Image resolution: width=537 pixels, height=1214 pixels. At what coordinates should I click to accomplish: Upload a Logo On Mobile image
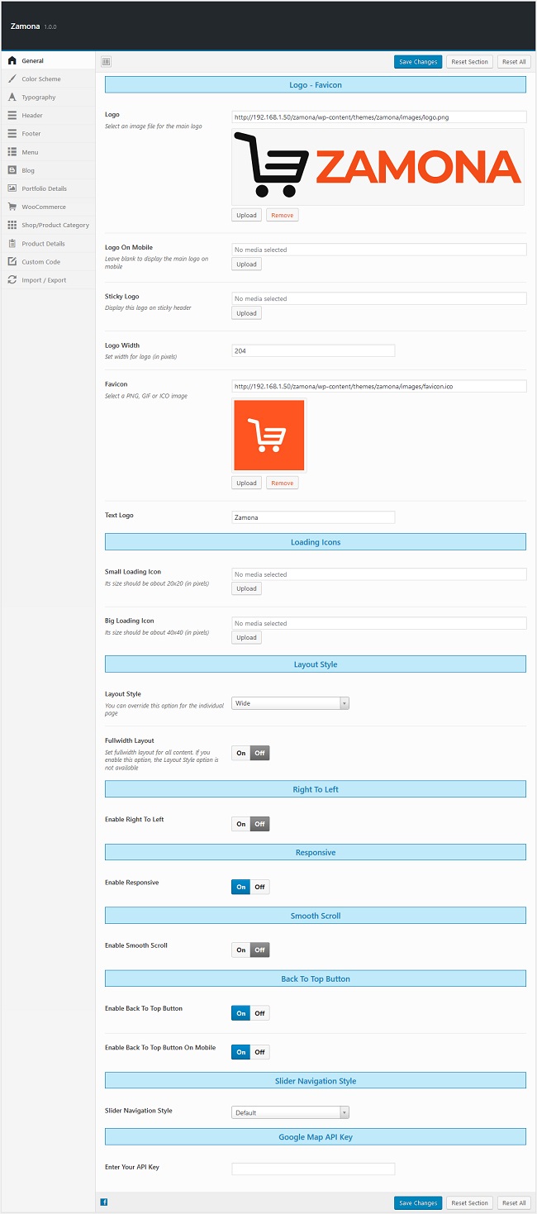click(x=246, y=264)
